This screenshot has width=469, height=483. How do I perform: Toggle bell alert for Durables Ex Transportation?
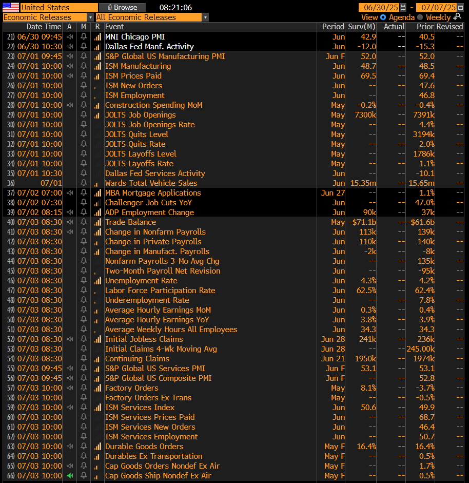click(x=84, y=456)
